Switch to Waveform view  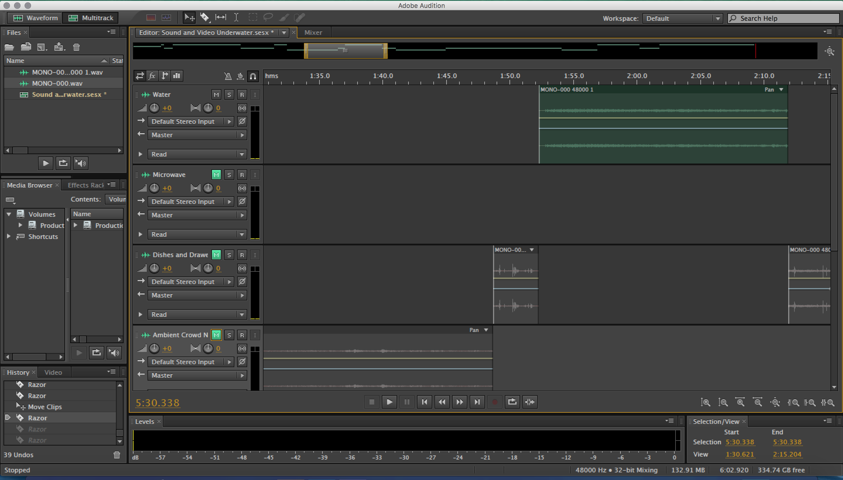point(35,18)
